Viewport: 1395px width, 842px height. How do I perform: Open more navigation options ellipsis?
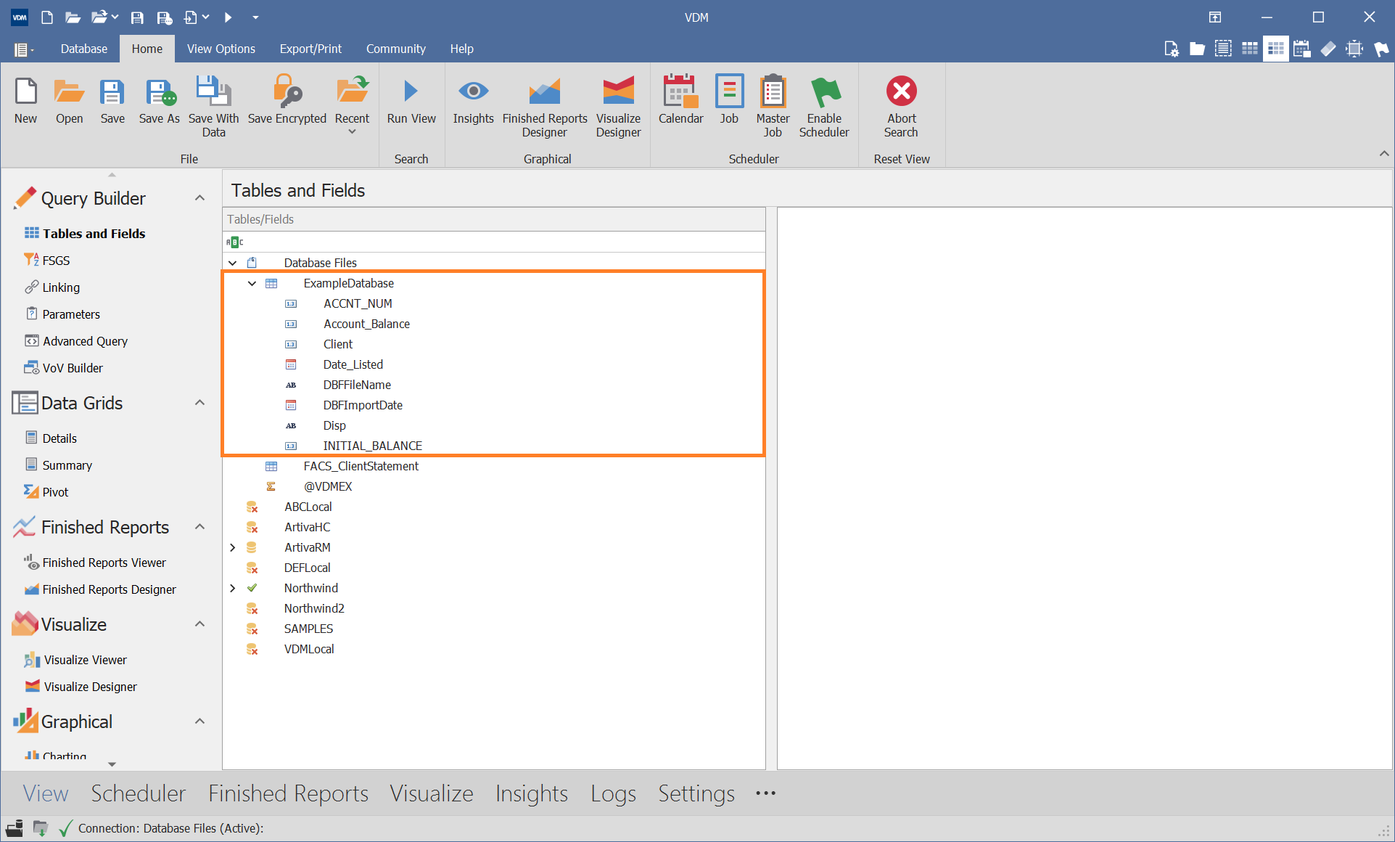765,793
